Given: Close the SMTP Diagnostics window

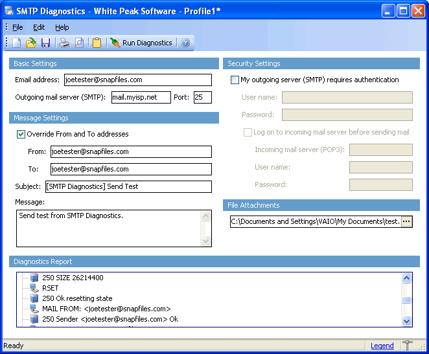Looking at the screenshot, I should click(419, 11).
